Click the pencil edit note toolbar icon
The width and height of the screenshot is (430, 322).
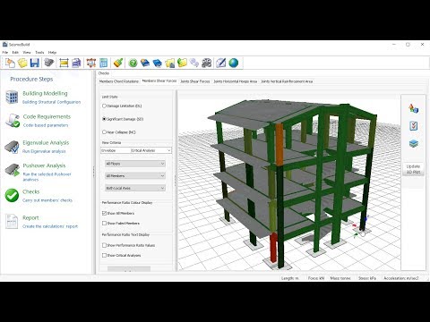coord(221,63)
